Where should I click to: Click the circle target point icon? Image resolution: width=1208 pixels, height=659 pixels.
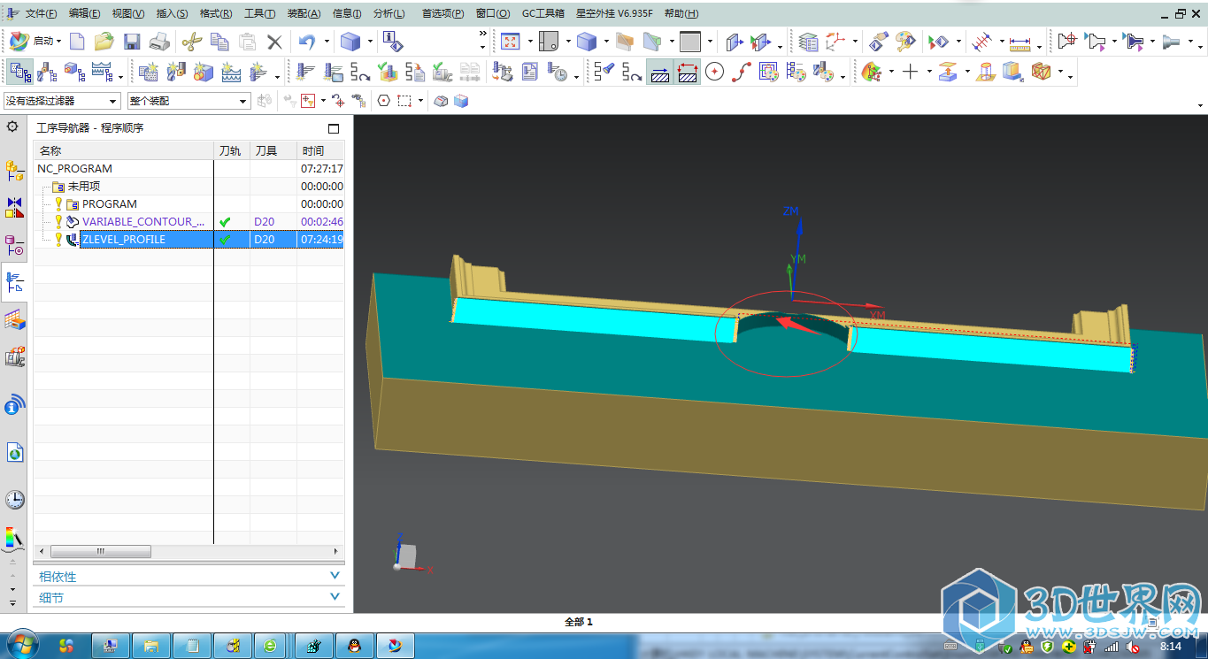click(x=715, y=72)
